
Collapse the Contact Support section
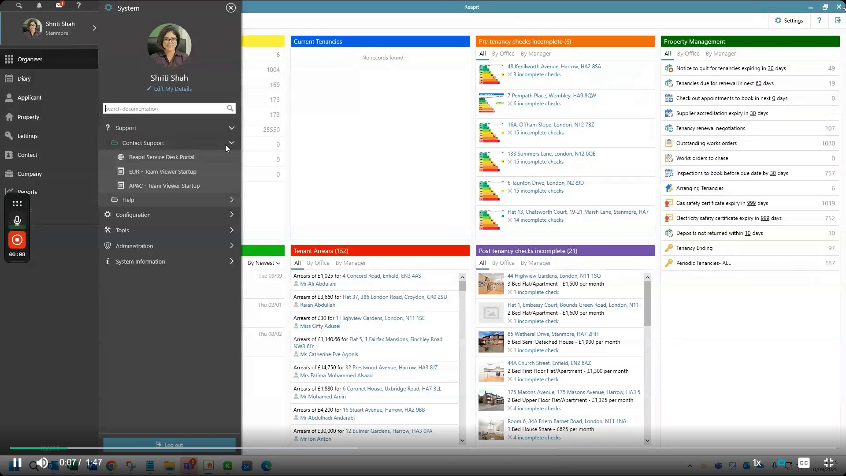[x=231, y=143]
